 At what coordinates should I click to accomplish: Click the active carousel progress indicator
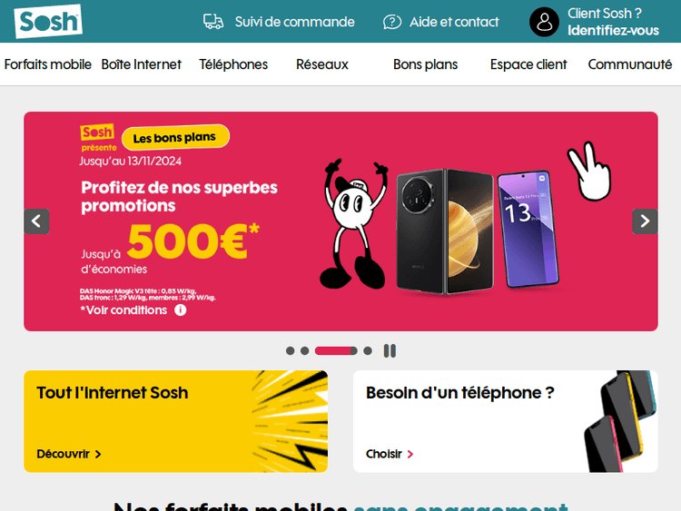coord(336,350)
